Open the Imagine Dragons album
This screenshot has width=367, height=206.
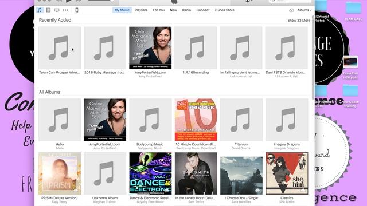287,120
